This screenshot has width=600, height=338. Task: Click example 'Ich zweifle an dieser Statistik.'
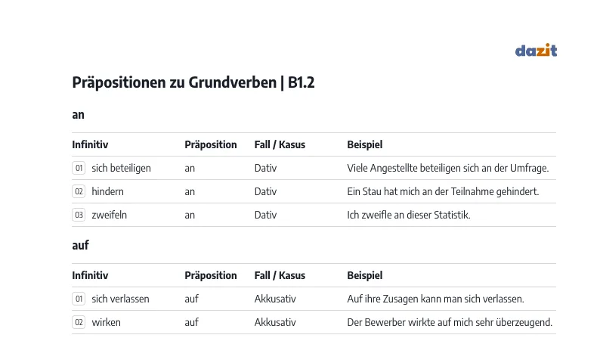point(409,215)
